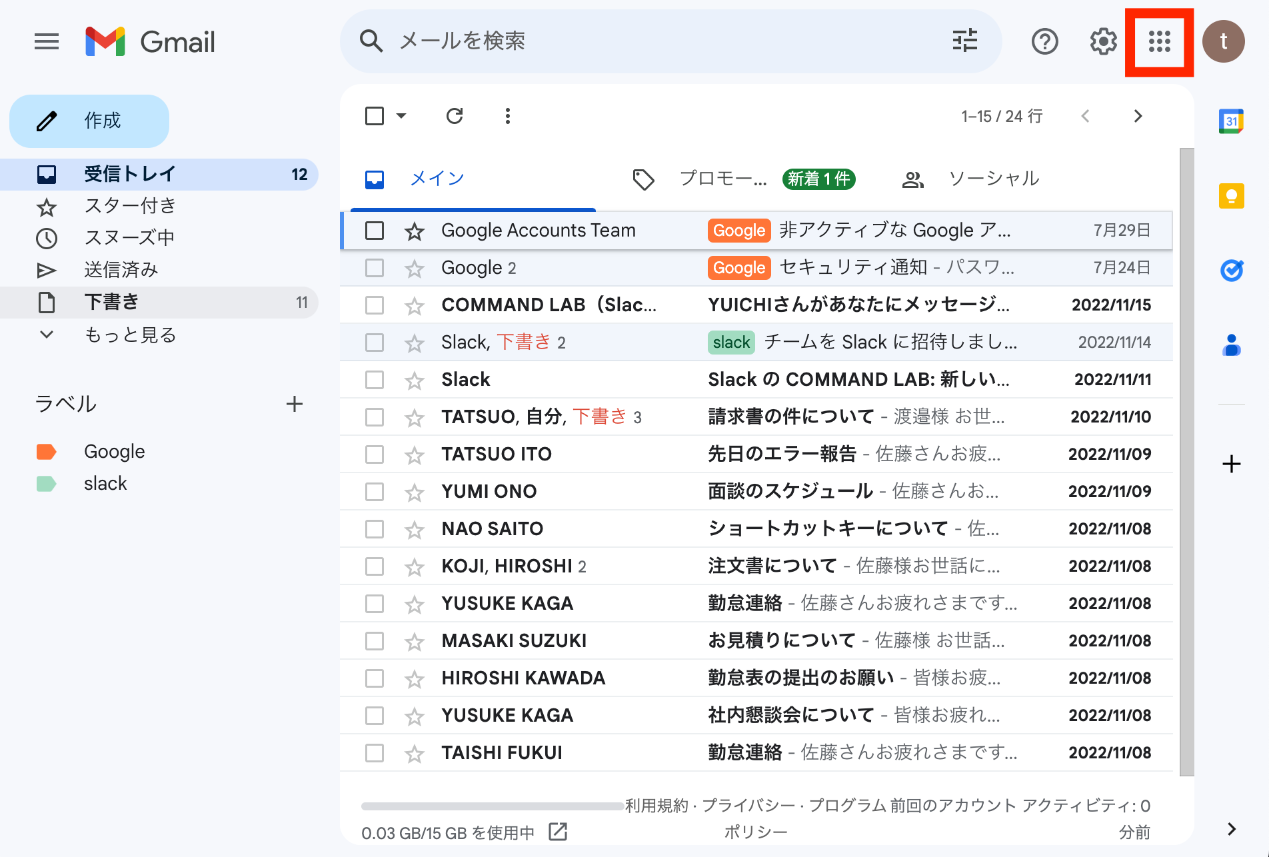Star the TATSUO ITO email
The image size is (1269, 857).
415,455
